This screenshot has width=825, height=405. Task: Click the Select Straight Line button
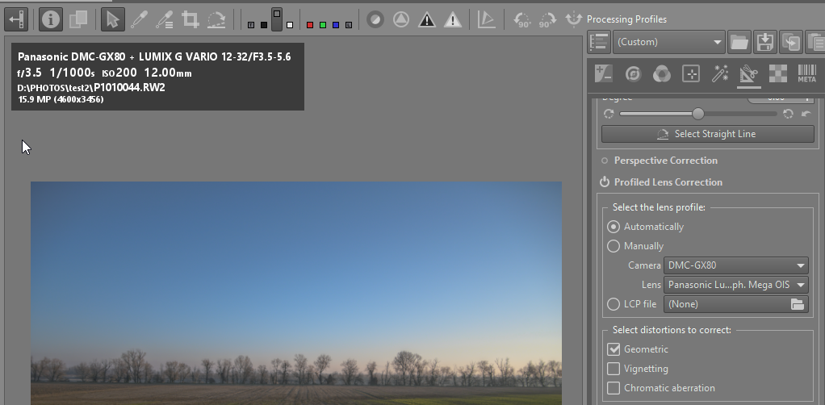(x=707, y=134)
